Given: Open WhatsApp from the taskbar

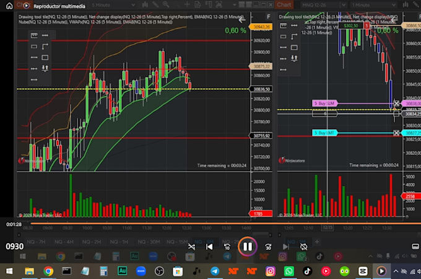Looking at the screenshot, I should [x=289, y=271].
